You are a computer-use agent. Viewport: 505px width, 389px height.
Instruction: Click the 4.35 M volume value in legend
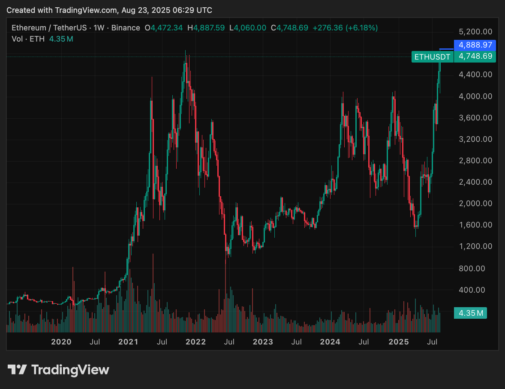tap(61, 39)
